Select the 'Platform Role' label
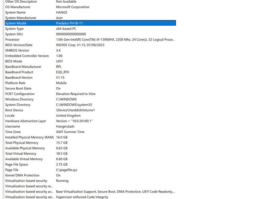 click(x=15, y=83)
